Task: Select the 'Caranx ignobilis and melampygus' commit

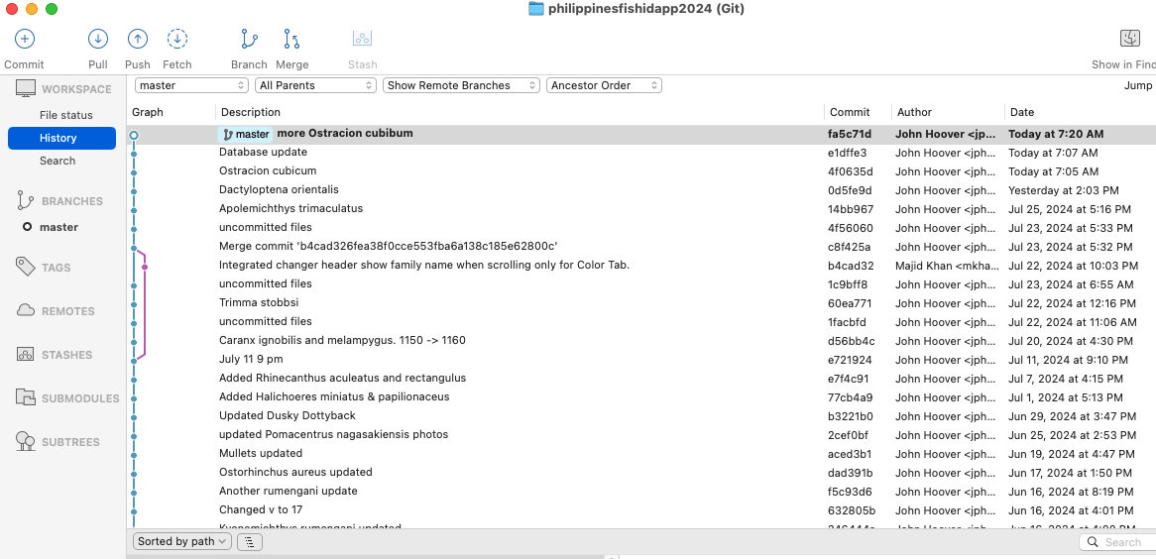Action: click(x=641, y=341)
